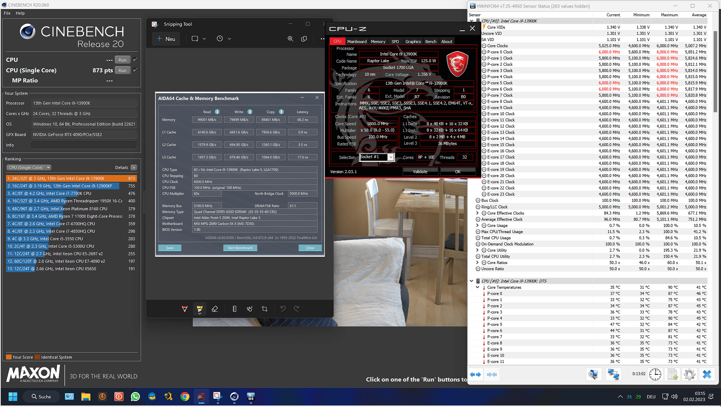Switch to CPU-Z Bench tab
Viewport: 721px width, 407px height.
[x=431, y=42]
